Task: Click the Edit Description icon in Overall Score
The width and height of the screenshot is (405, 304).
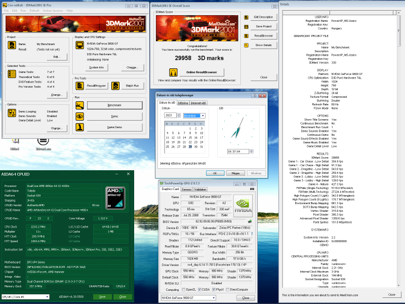Action: pos(246,17)
